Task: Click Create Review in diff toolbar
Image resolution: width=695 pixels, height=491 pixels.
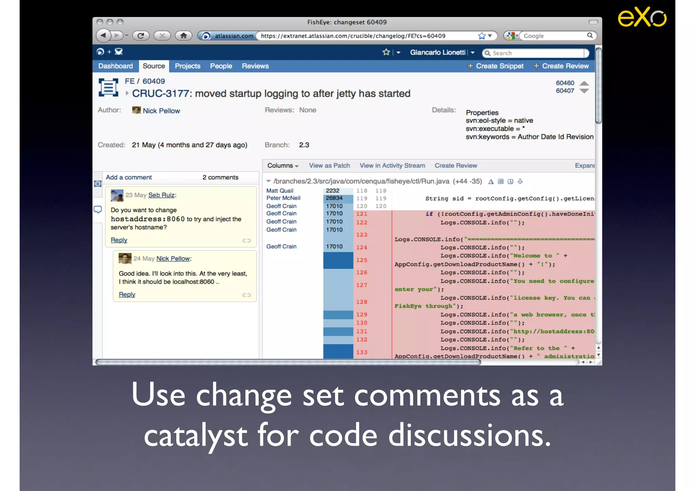Action: tap(456, 166)
